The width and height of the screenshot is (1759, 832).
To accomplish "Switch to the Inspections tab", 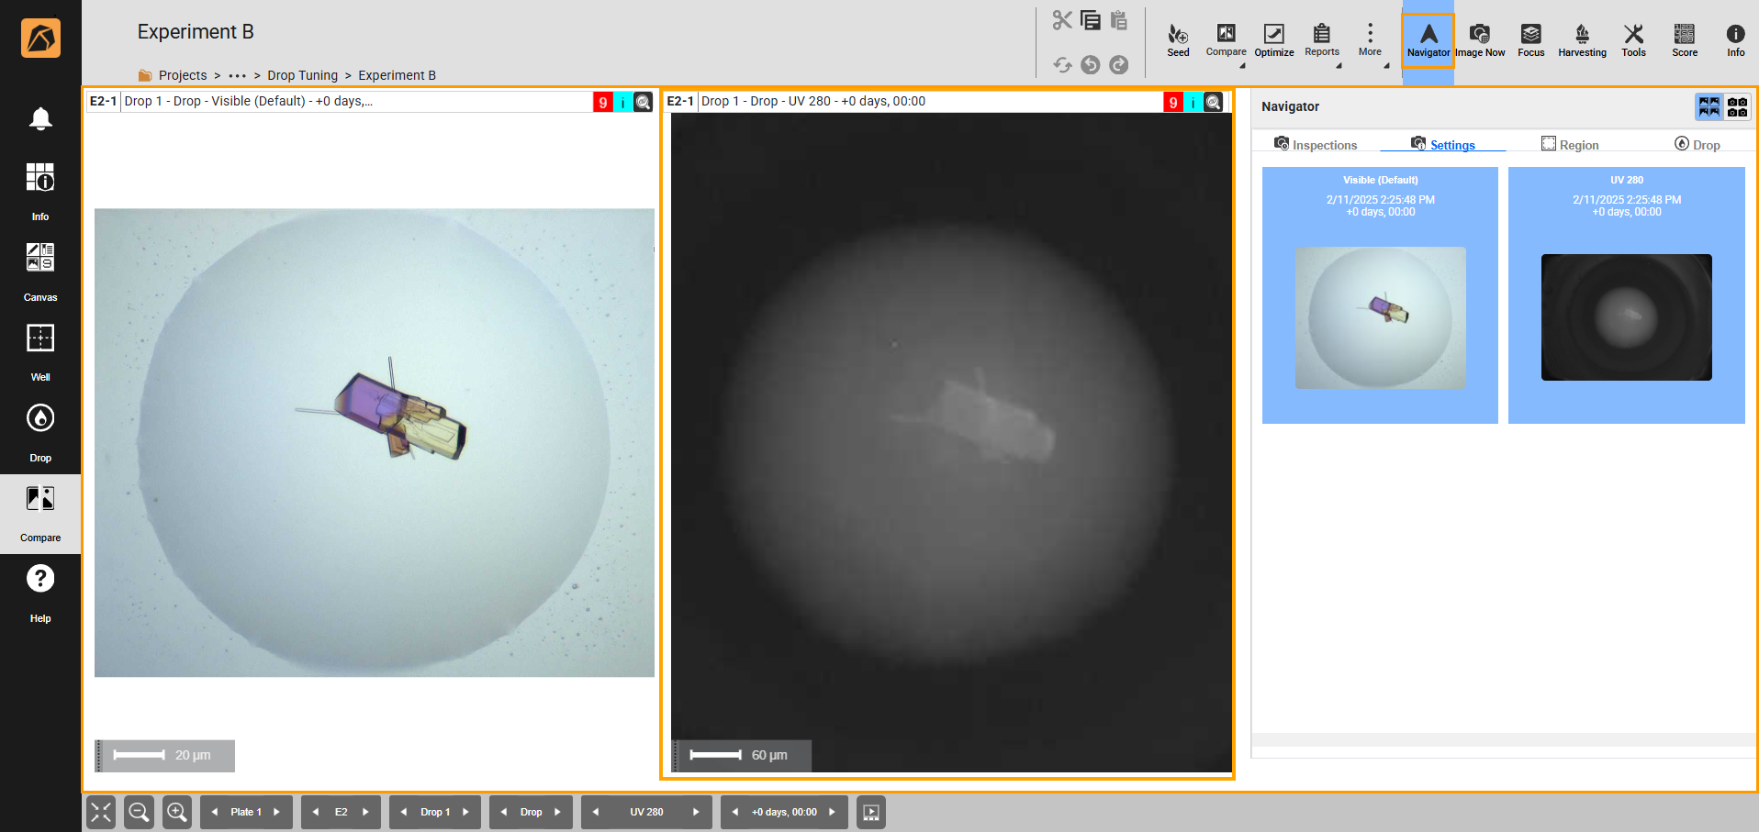I will click(x=1316, y=145).
